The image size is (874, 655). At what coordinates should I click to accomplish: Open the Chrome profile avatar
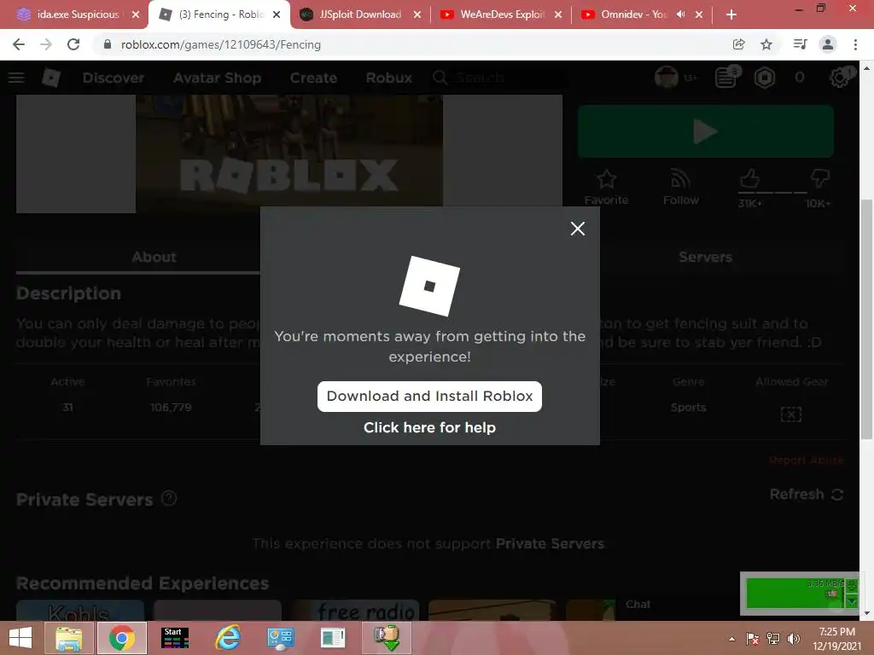tap(828, 44)
